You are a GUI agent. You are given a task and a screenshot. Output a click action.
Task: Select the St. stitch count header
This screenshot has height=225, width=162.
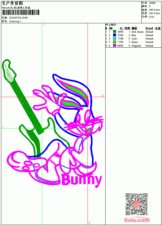(121, 28)
